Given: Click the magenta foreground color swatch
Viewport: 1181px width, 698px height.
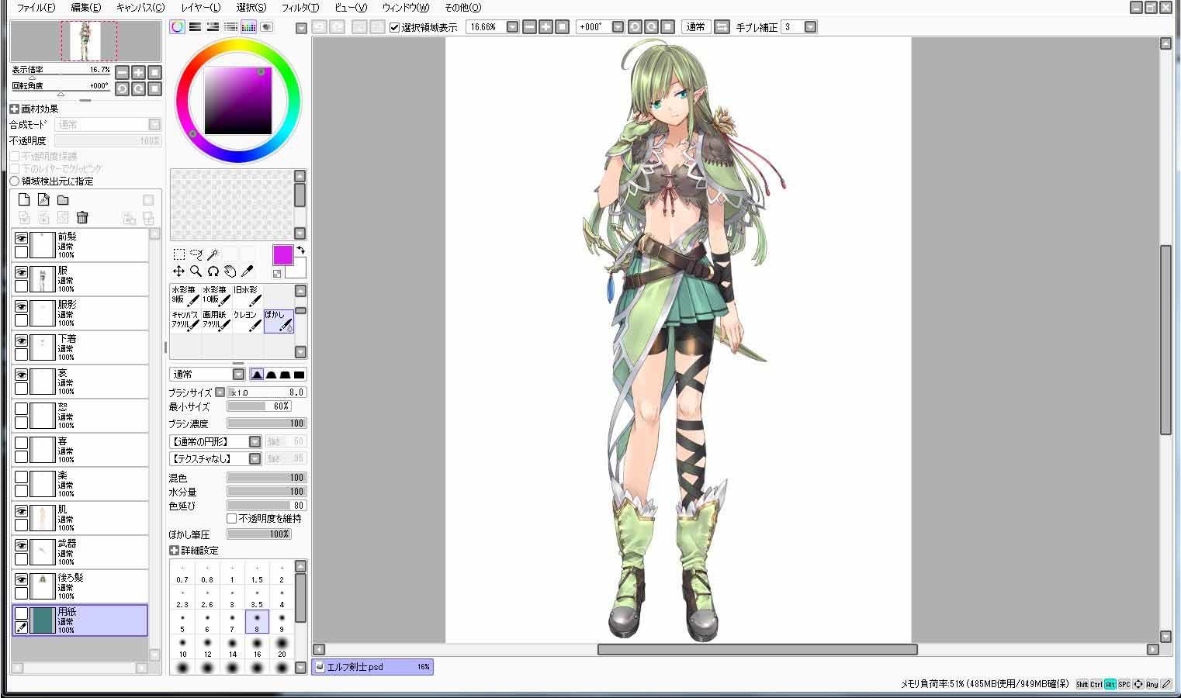Looking at the screenshot, I should pos(283,255).
